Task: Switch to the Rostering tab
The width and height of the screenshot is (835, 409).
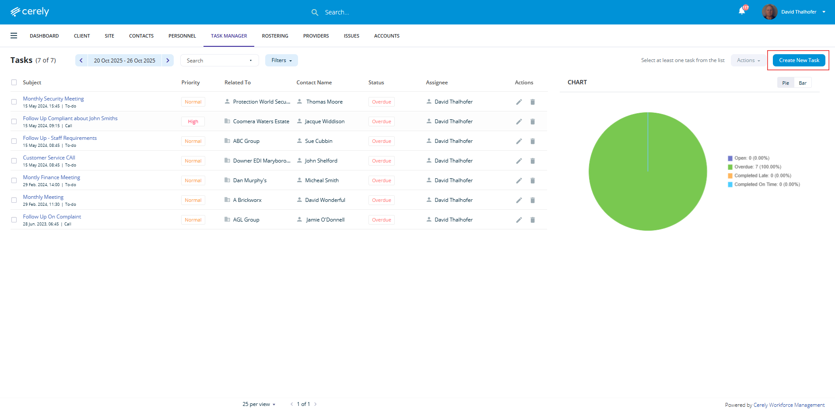Action: [275, 36]
